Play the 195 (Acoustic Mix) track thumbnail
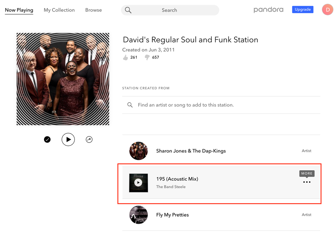336x232 pixels. [x=138, y=183]
